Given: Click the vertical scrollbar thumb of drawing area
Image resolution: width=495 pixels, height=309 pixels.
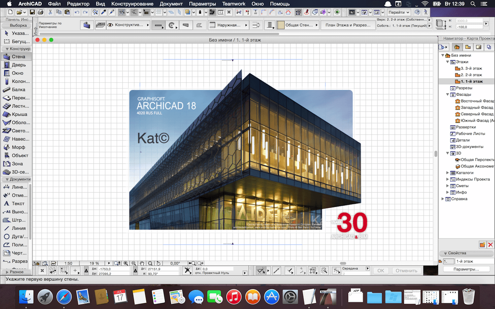Looking at the screenshot, I should [435, 154].
